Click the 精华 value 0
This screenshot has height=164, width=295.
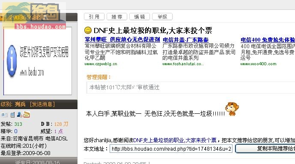point(16,131)
